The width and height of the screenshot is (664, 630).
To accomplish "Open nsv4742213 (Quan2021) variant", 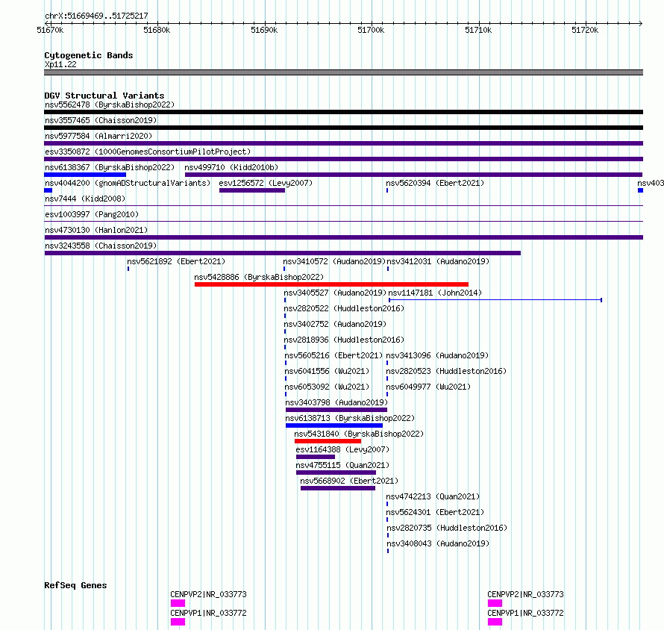I will [433, 496].
